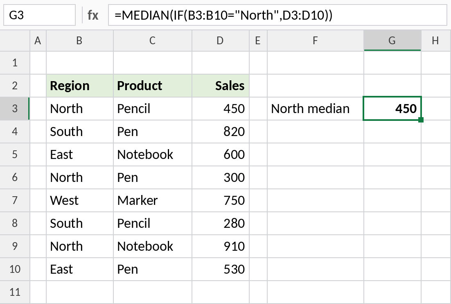This screenshot has width=451, height=304.
Task: Select Notebook in row 5
Action: tap(152, 154)
